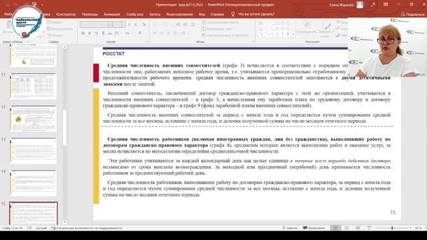Click the user account avatar
Image resolution: width=427 pixels, height=240 pixels.
point(360,5)
